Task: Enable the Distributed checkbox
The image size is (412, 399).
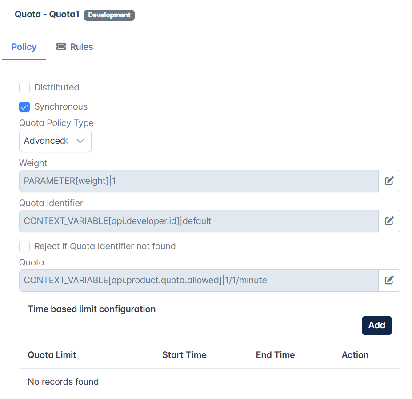Action: tap(24, 87)
